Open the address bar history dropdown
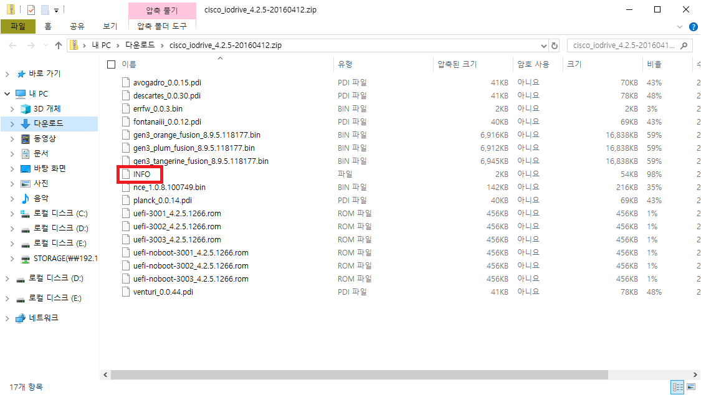This screenshot has width=701, height=395. tap(543, 45)
